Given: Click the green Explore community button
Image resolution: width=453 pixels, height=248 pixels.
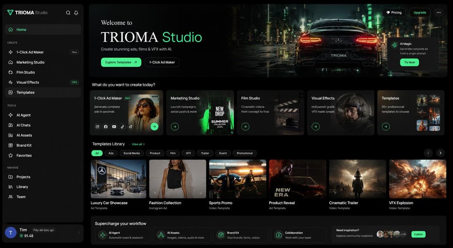Looking at the screenshot, I should pyautogui.click(x=418, y=234).
